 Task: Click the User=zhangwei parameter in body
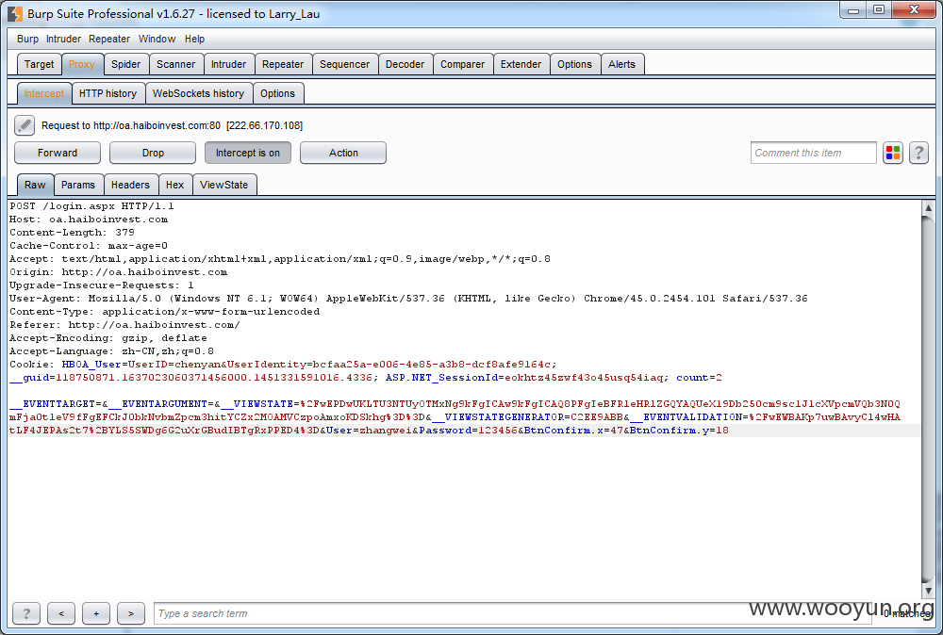tap(369, 431)
